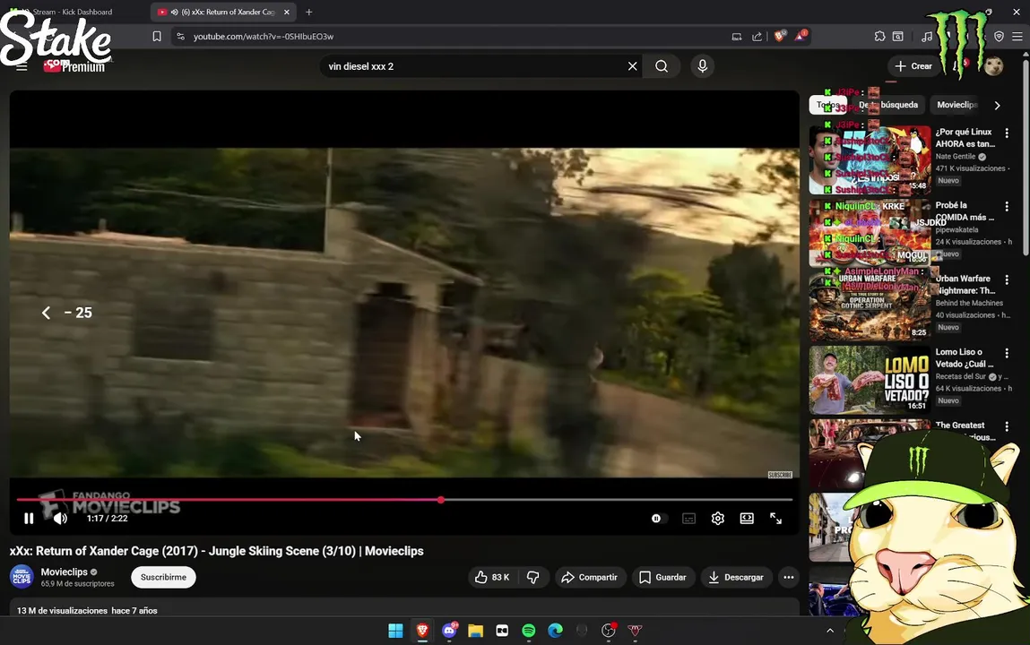The height and width of the screenshot is (645, 1030).
Task: Open 'Urban Warfare Nightmare' video title
Action: tap(965, 284)
